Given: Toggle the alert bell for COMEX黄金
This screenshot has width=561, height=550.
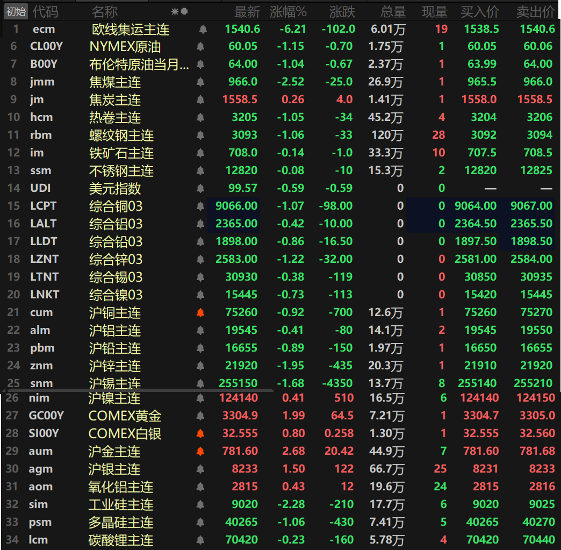Looking at the screenshot, I should 200,416.
